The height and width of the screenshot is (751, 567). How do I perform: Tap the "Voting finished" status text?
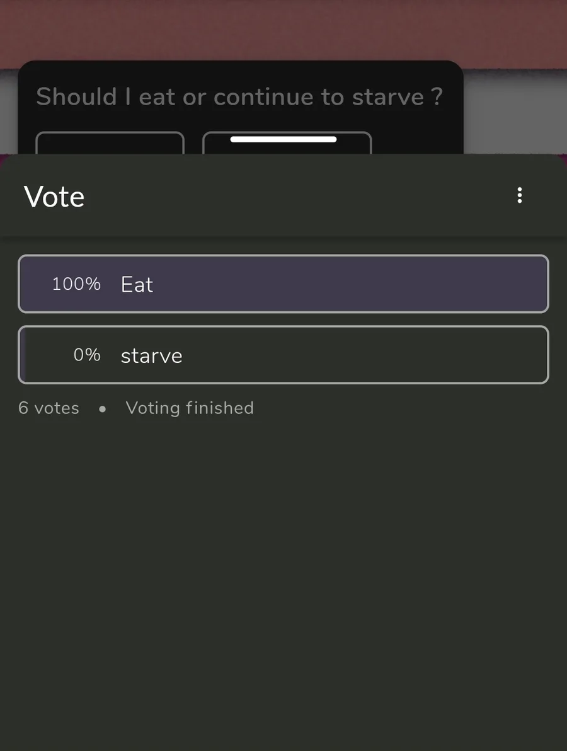coord(190,408)
